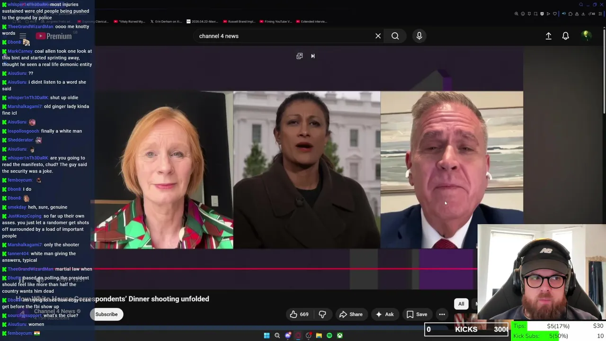
Task: Click chat username 'JustKeepCoping'
Action: [25, 216]
